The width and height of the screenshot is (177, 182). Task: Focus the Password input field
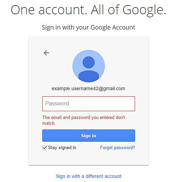click(x=89, y=104)
